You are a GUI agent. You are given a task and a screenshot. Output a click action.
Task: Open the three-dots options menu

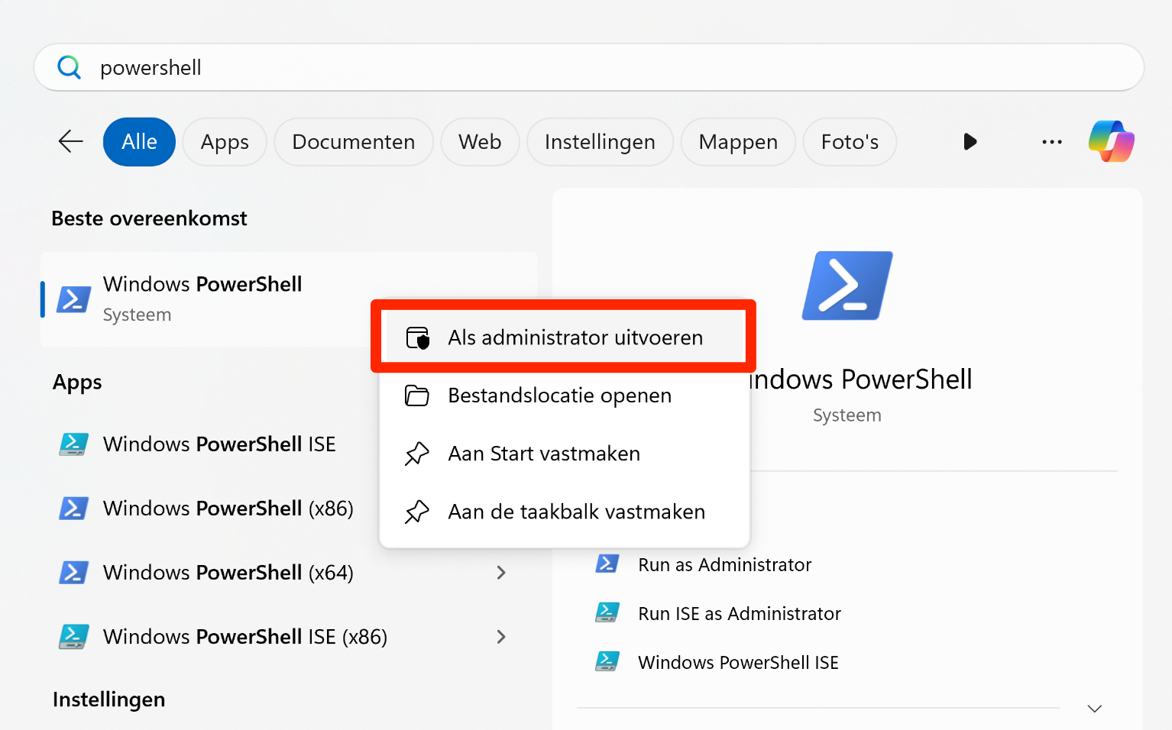click(1052, 142)
